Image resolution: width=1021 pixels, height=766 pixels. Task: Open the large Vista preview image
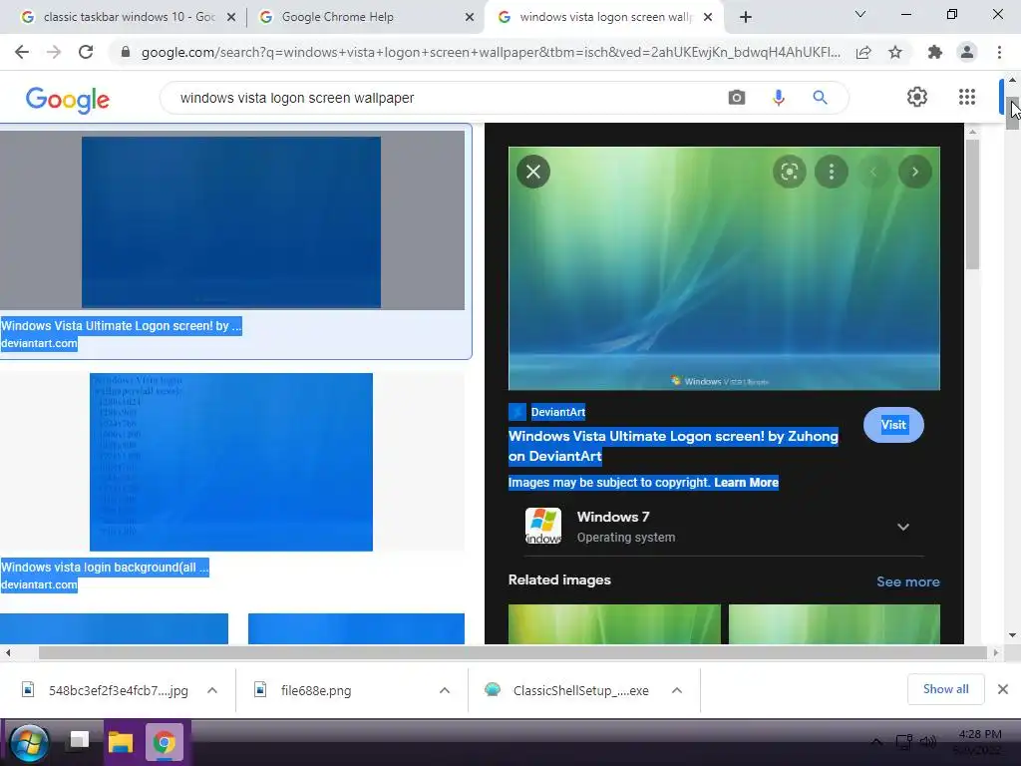(724, 268)
